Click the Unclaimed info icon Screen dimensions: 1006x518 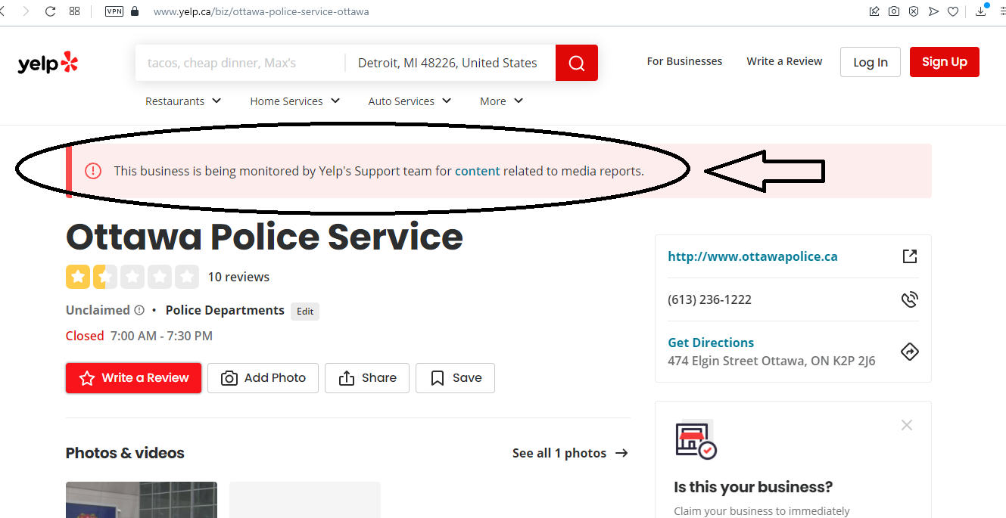point(139,310)
